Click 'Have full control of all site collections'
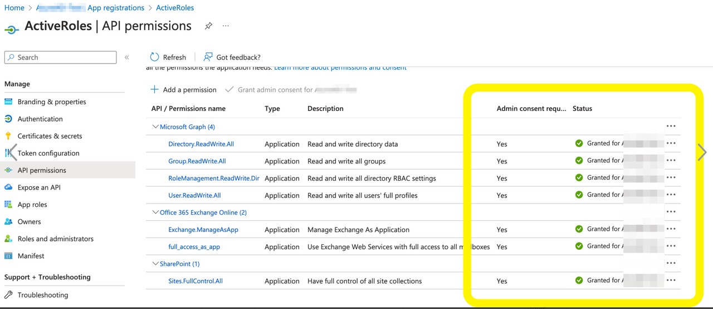Image resolution: width=713 pixels, height=309 pixels. coord(364,281)
